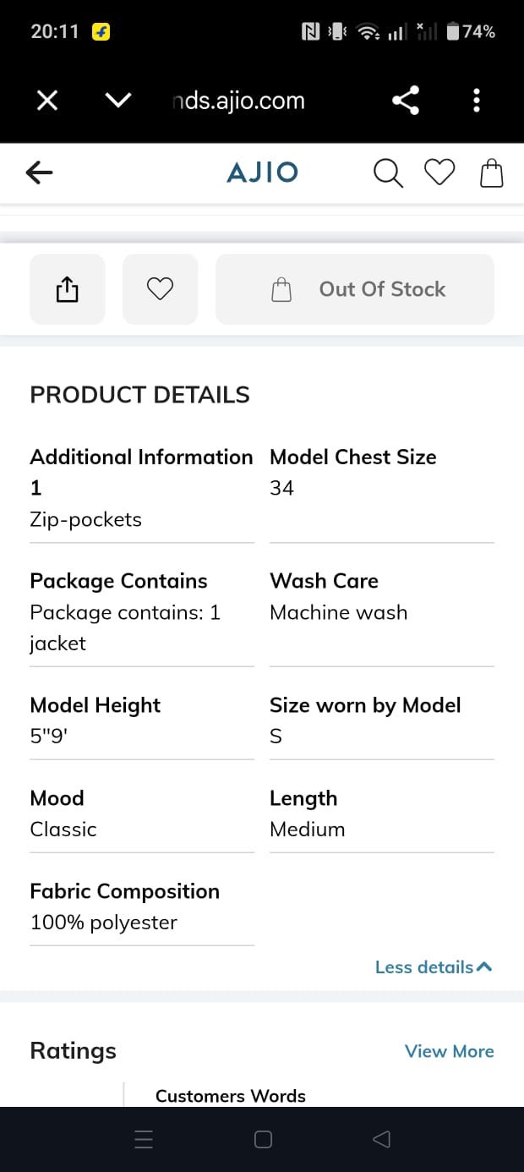Viewport: 524px width, 1172px height.
Task: Tap the product share upload icon
Action: pyautogui.click(x=68, y=289)
